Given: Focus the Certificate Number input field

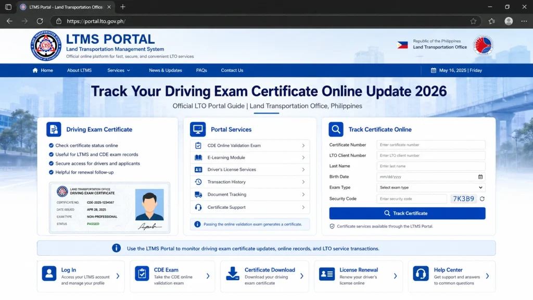Looking at the screenshot, I should pyautogui.click(x=430, y=145).
